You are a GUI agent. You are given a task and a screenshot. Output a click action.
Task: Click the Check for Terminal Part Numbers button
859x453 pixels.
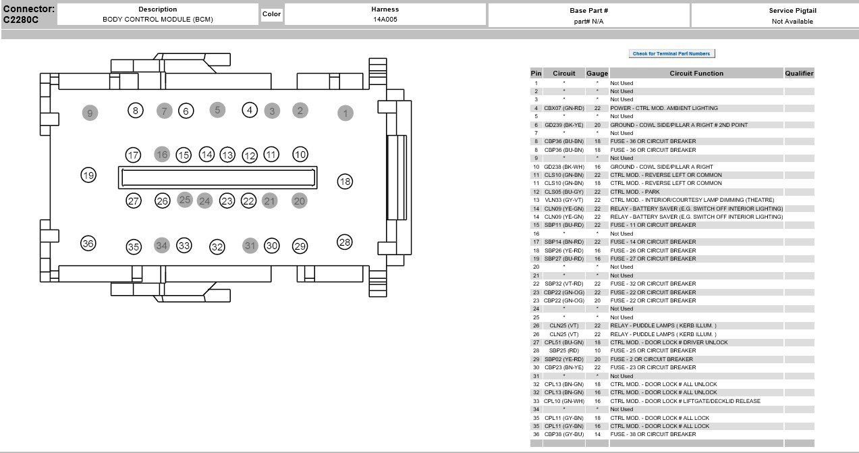point(672,53)
